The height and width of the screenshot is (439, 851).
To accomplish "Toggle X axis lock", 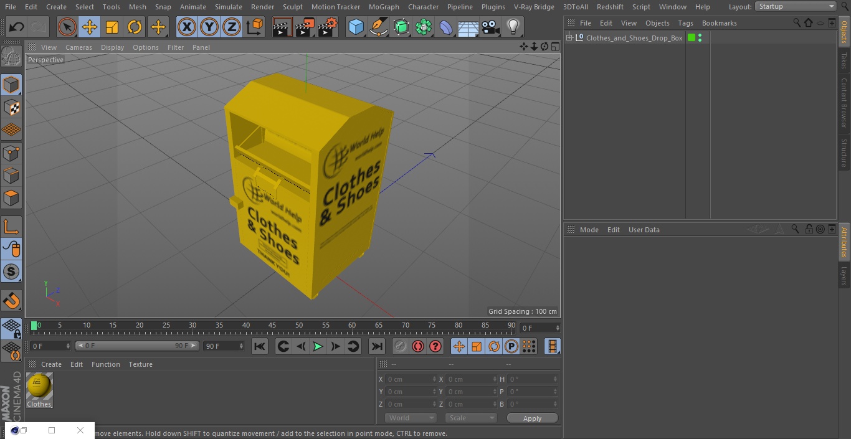I will [x=187, y=27].
